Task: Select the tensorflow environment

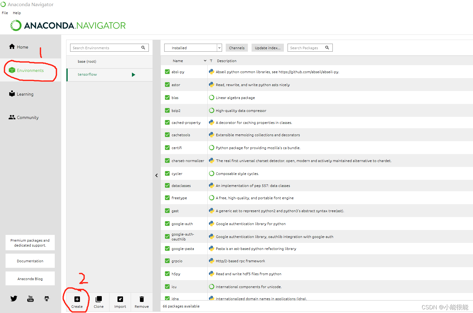Action: [109, 74]
